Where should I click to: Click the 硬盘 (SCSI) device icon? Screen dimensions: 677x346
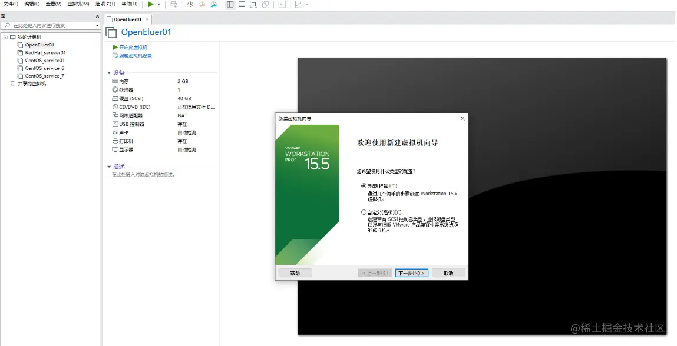(115, 98)
